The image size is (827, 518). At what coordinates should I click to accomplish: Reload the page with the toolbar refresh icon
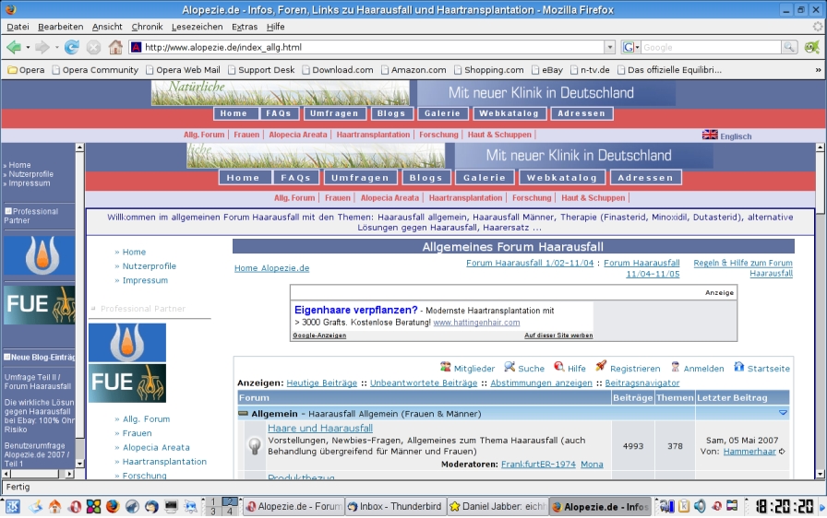point(71,47)
